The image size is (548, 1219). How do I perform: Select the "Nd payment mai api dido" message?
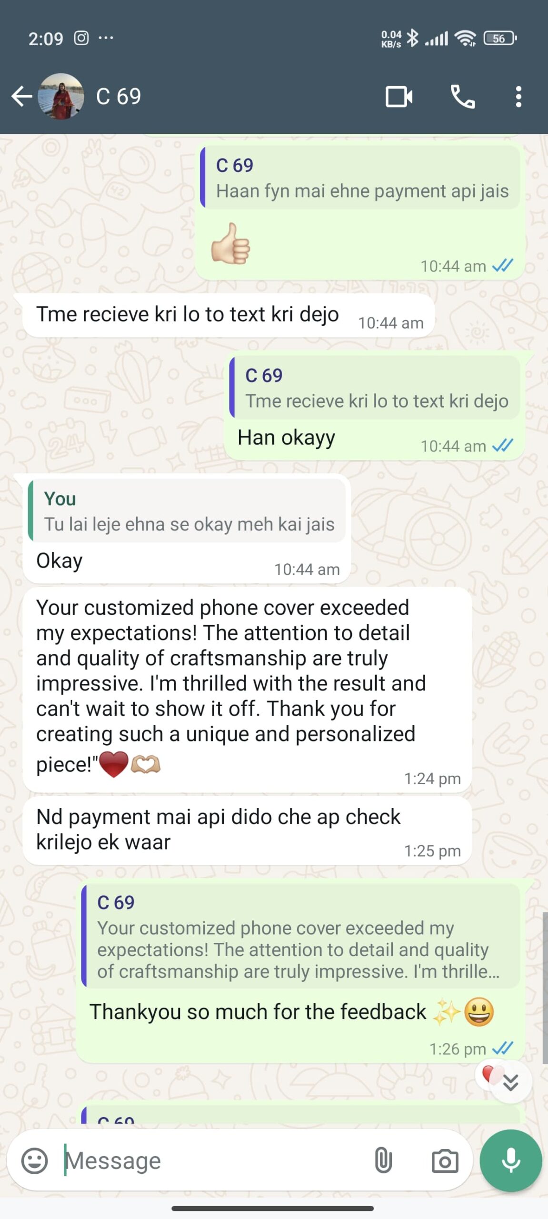point(248,831)
